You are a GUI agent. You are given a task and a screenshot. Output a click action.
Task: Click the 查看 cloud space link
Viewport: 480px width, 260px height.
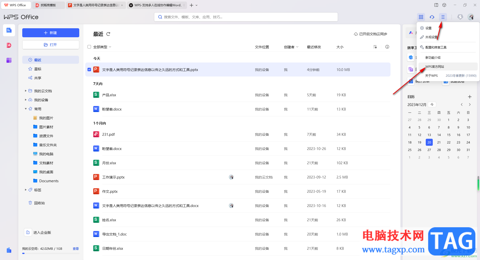[x=76, y=248]
